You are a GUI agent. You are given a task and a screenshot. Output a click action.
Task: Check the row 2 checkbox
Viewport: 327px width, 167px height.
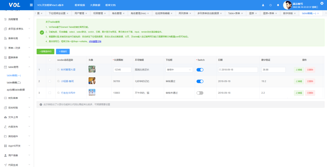click(x=50, y=81)
